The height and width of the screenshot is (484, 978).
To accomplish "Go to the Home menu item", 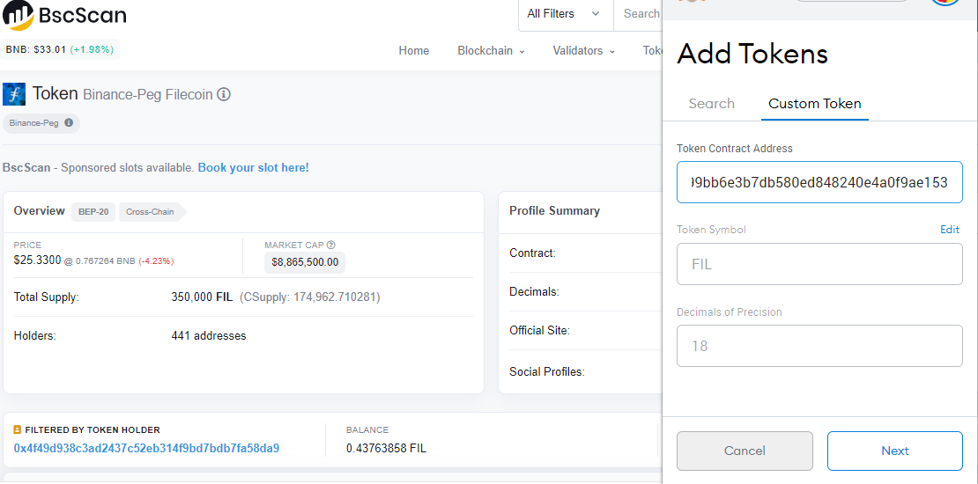I will [x=413, y=51].
